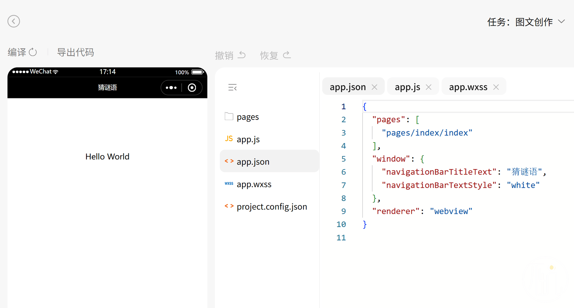Open the task dropdown chevron

pyautogui.click(x=561, y=22)
